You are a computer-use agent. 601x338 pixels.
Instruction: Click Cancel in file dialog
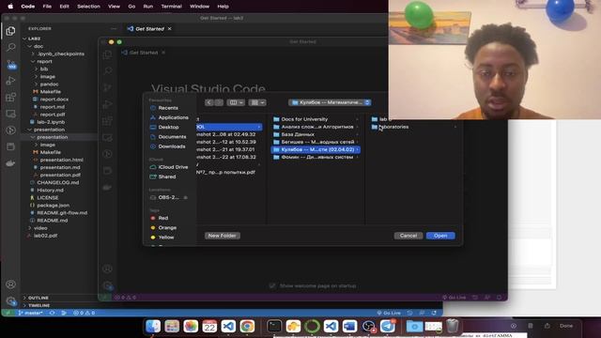pyautogui.click(x=408, y=236)
